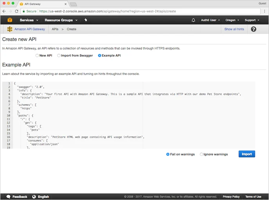The image size is (269, 200).
Task: Click the browser forward arrow
Action: (x=10, y=11)
